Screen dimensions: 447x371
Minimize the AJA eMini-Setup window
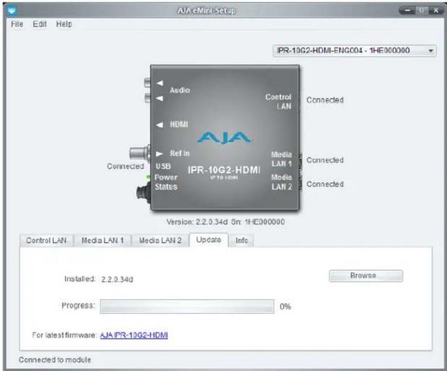coord(408,11)
